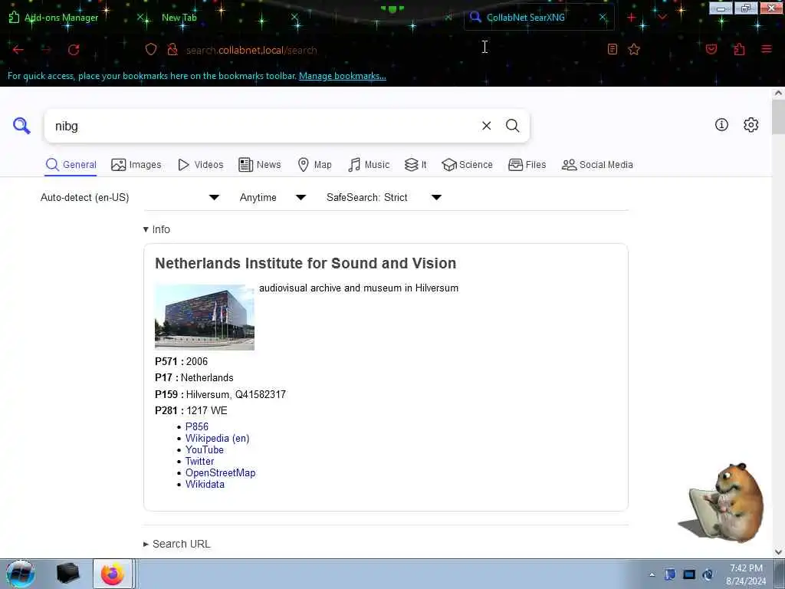This screenshot has height=589, width=785.
Task: Clear the search query with the X
Action: tap(486, 126)
